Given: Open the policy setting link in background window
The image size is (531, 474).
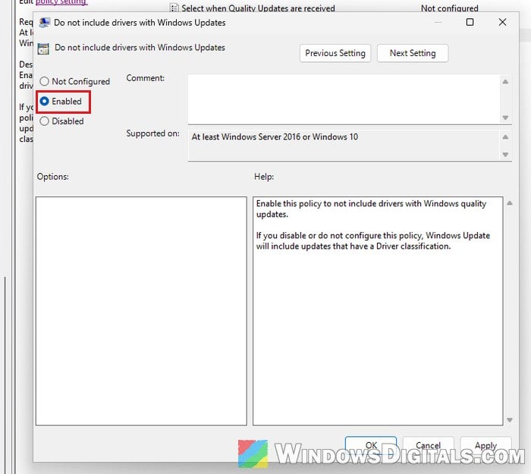Looking at the screenshot, I should (x=61, y=2).
